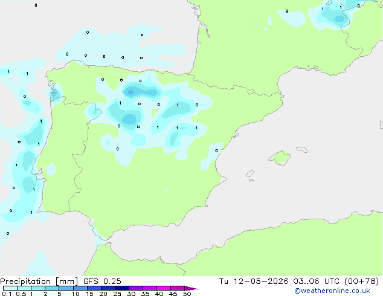Click the '50' legend scale label
This screenshot has width=383, height=296.
(x=187, y=294)
